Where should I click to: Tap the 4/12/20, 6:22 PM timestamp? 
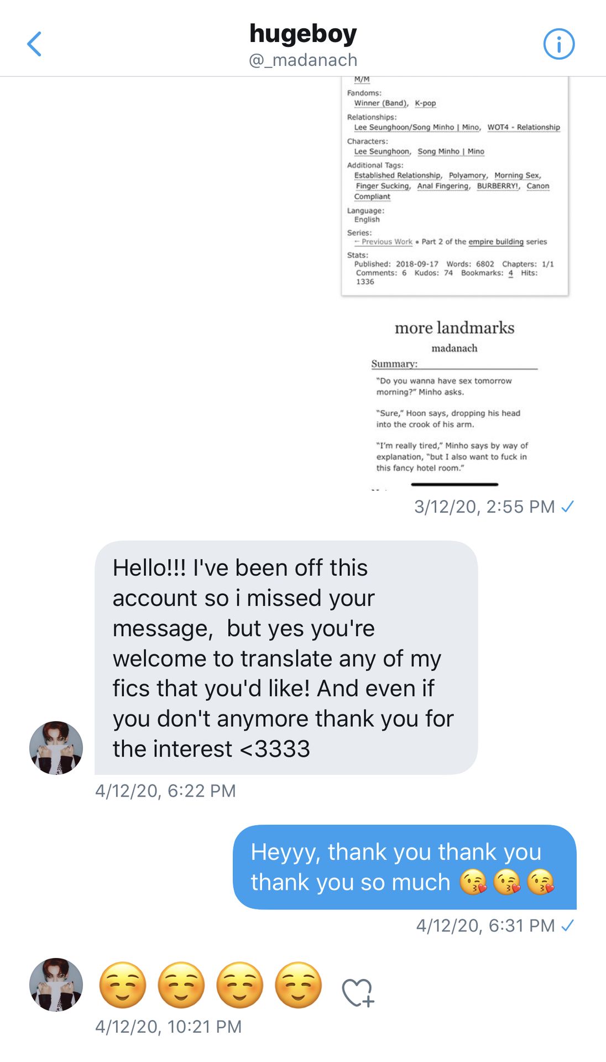click(x=165, y=791)
